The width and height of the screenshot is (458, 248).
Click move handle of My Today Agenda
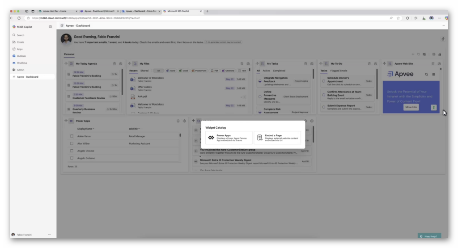pos(66,63)
